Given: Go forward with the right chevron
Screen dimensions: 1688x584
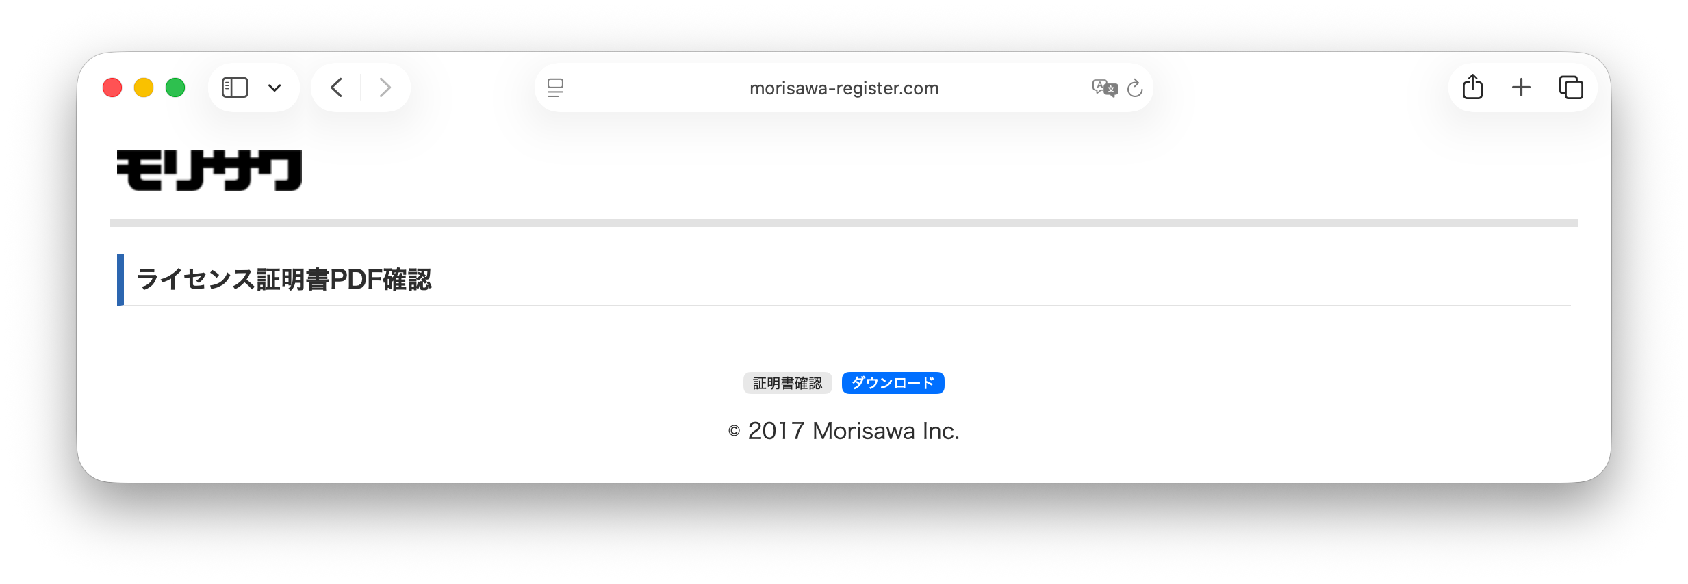Looking at the screenshot, I should pyautogui.click(x=385, y=88).
